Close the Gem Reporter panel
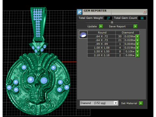Viewport: 156px width, 117px height. coord(145,12)
